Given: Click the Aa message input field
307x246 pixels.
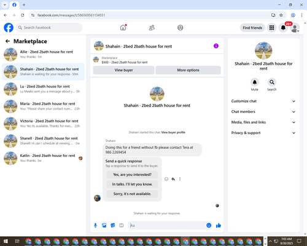Looking at the screenshot, I should tap(167, 226).
